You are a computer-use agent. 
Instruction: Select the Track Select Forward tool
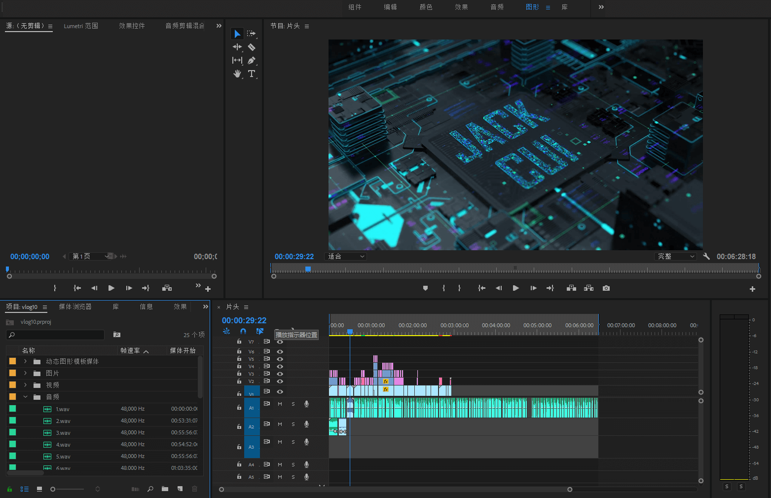[x=252, y=34]
